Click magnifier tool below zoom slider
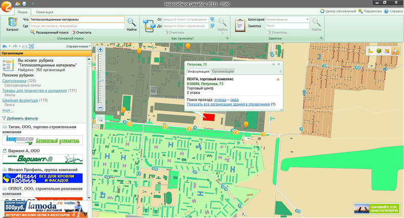The width and height of the screenshot is (404, 218). [100, 120]
